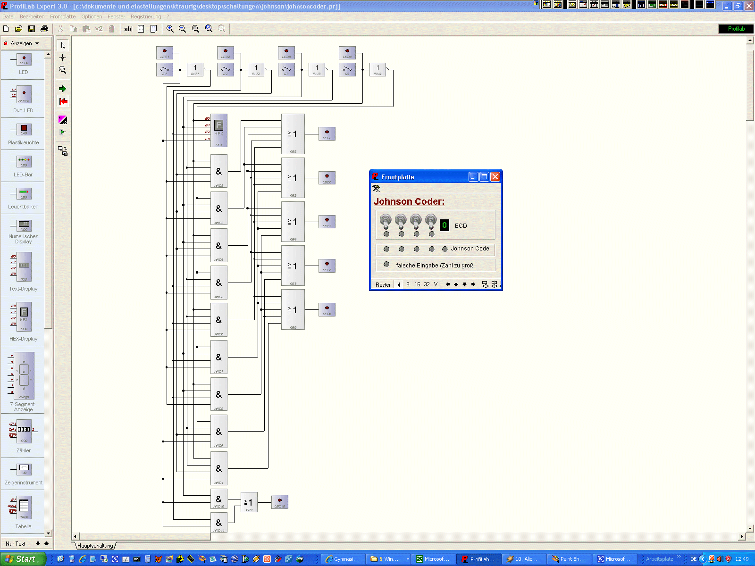This screenshot has height=566, width=755.
Task: Pick the Duo-LED component from the library
Action: click(x=24, y=99)
